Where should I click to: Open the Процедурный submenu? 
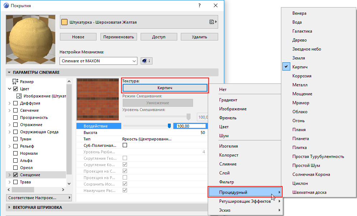pyautogui.click(x=245, y=192)
